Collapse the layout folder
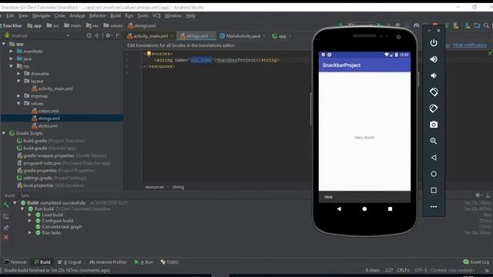The height and width of the screenshot is (277, 493). [x=18, y=81]
